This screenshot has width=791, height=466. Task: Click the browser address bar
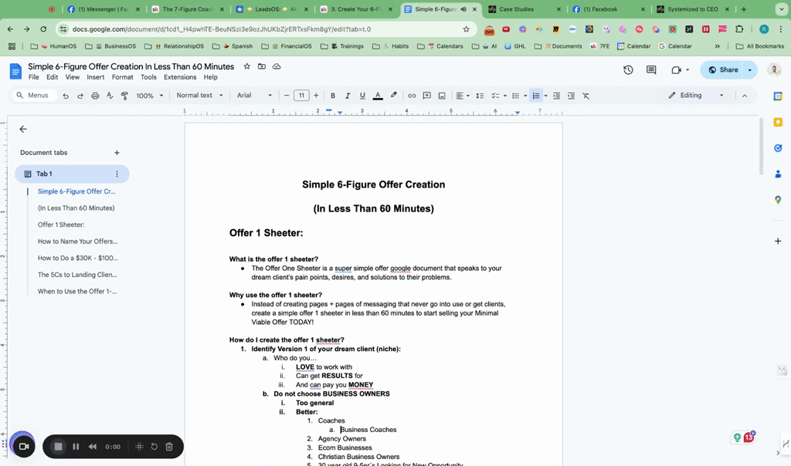(265, 29)
